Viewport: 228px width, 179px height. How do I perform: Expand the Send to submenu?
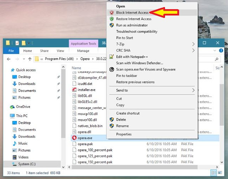193,90
